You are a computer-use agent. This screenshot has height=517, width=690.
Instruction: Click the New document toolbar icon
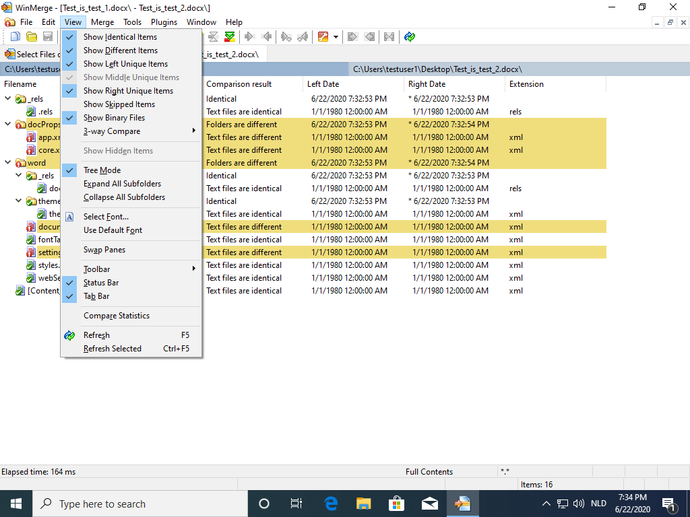15,37
